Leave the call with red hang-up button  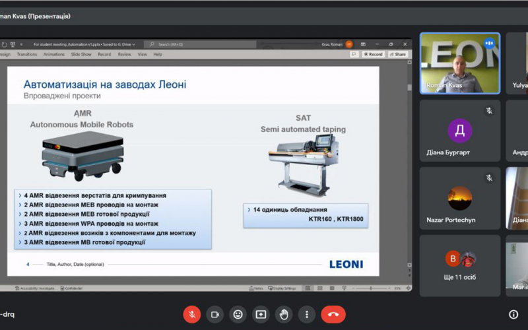[333, 315]
